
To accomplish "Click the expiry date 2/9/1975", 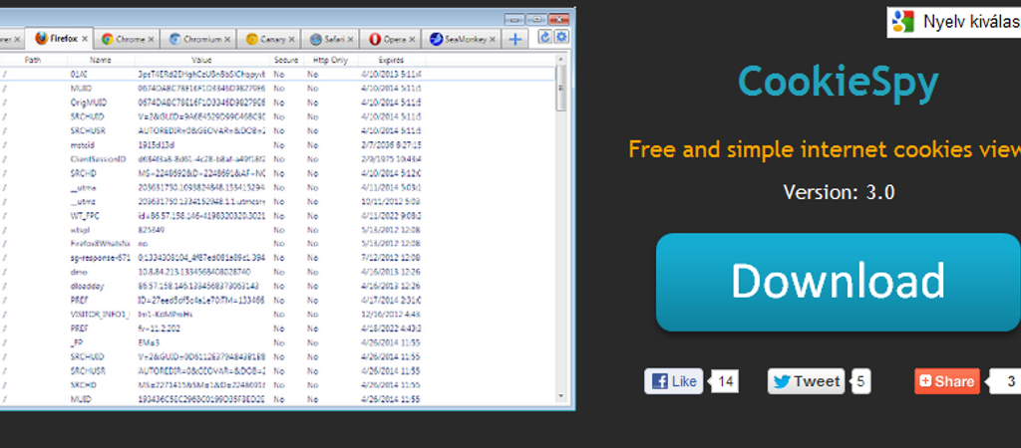I will pos(390,159).
